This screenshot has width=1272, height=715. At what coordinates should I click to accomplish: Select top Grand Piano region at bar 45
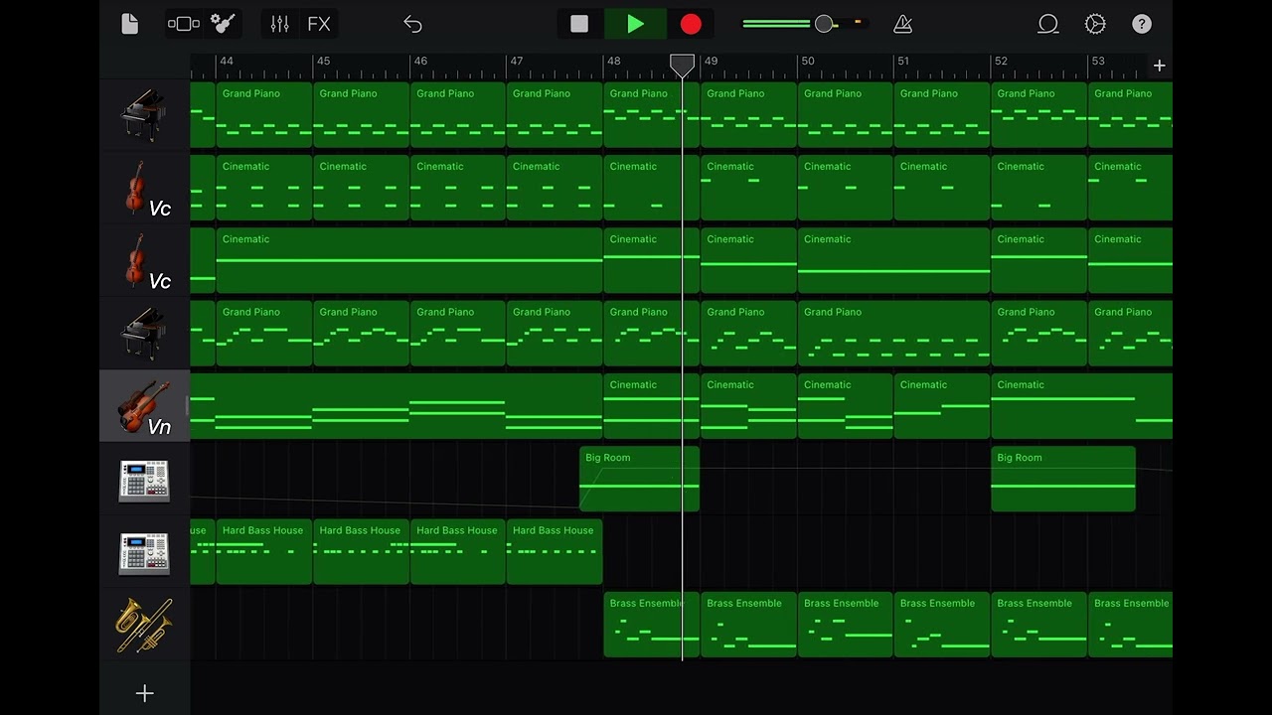(x=361, y=115)
